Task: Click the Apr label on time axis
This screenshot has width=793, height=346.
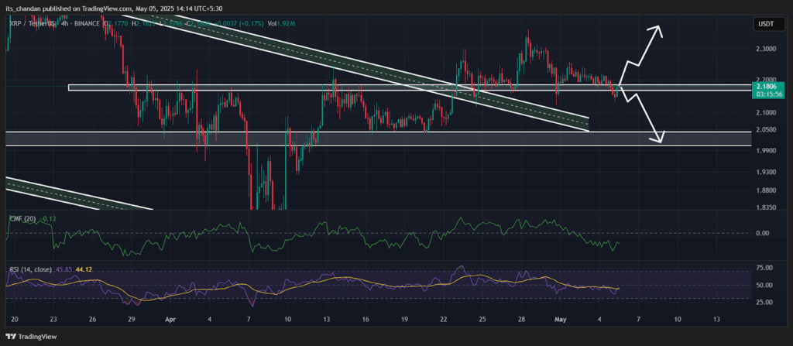Action: (x=170, y=320)
